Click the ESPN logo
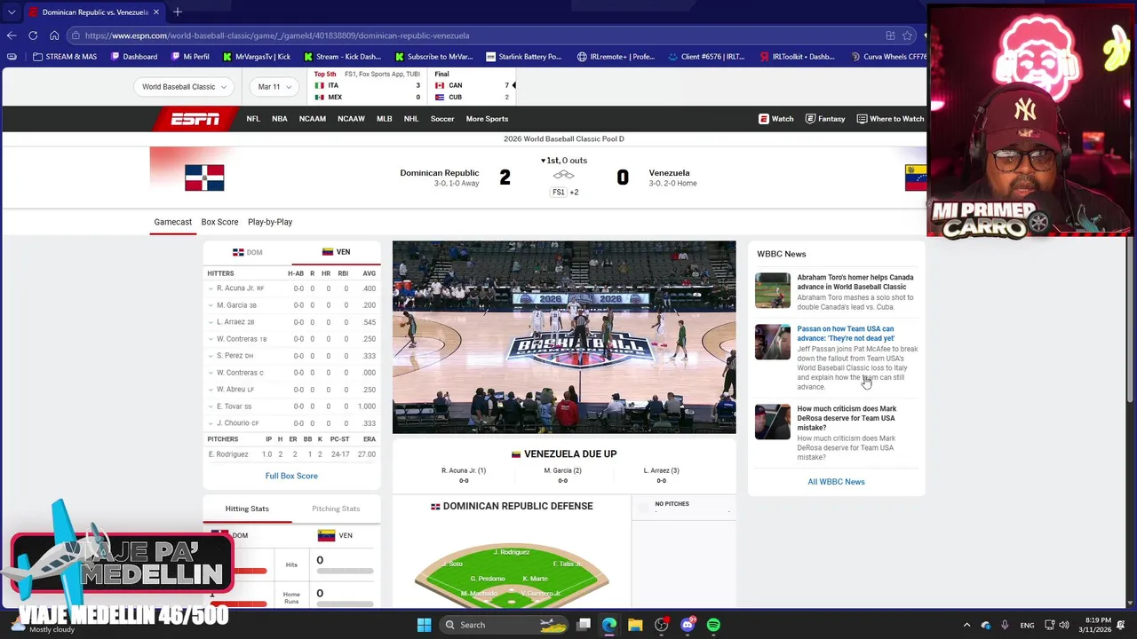Viewport: 1137px width, 639px height. [195, 119]
